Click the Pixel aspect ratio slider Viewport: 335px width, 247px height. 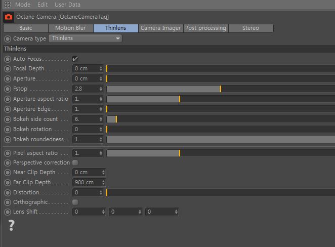(221, 153)
